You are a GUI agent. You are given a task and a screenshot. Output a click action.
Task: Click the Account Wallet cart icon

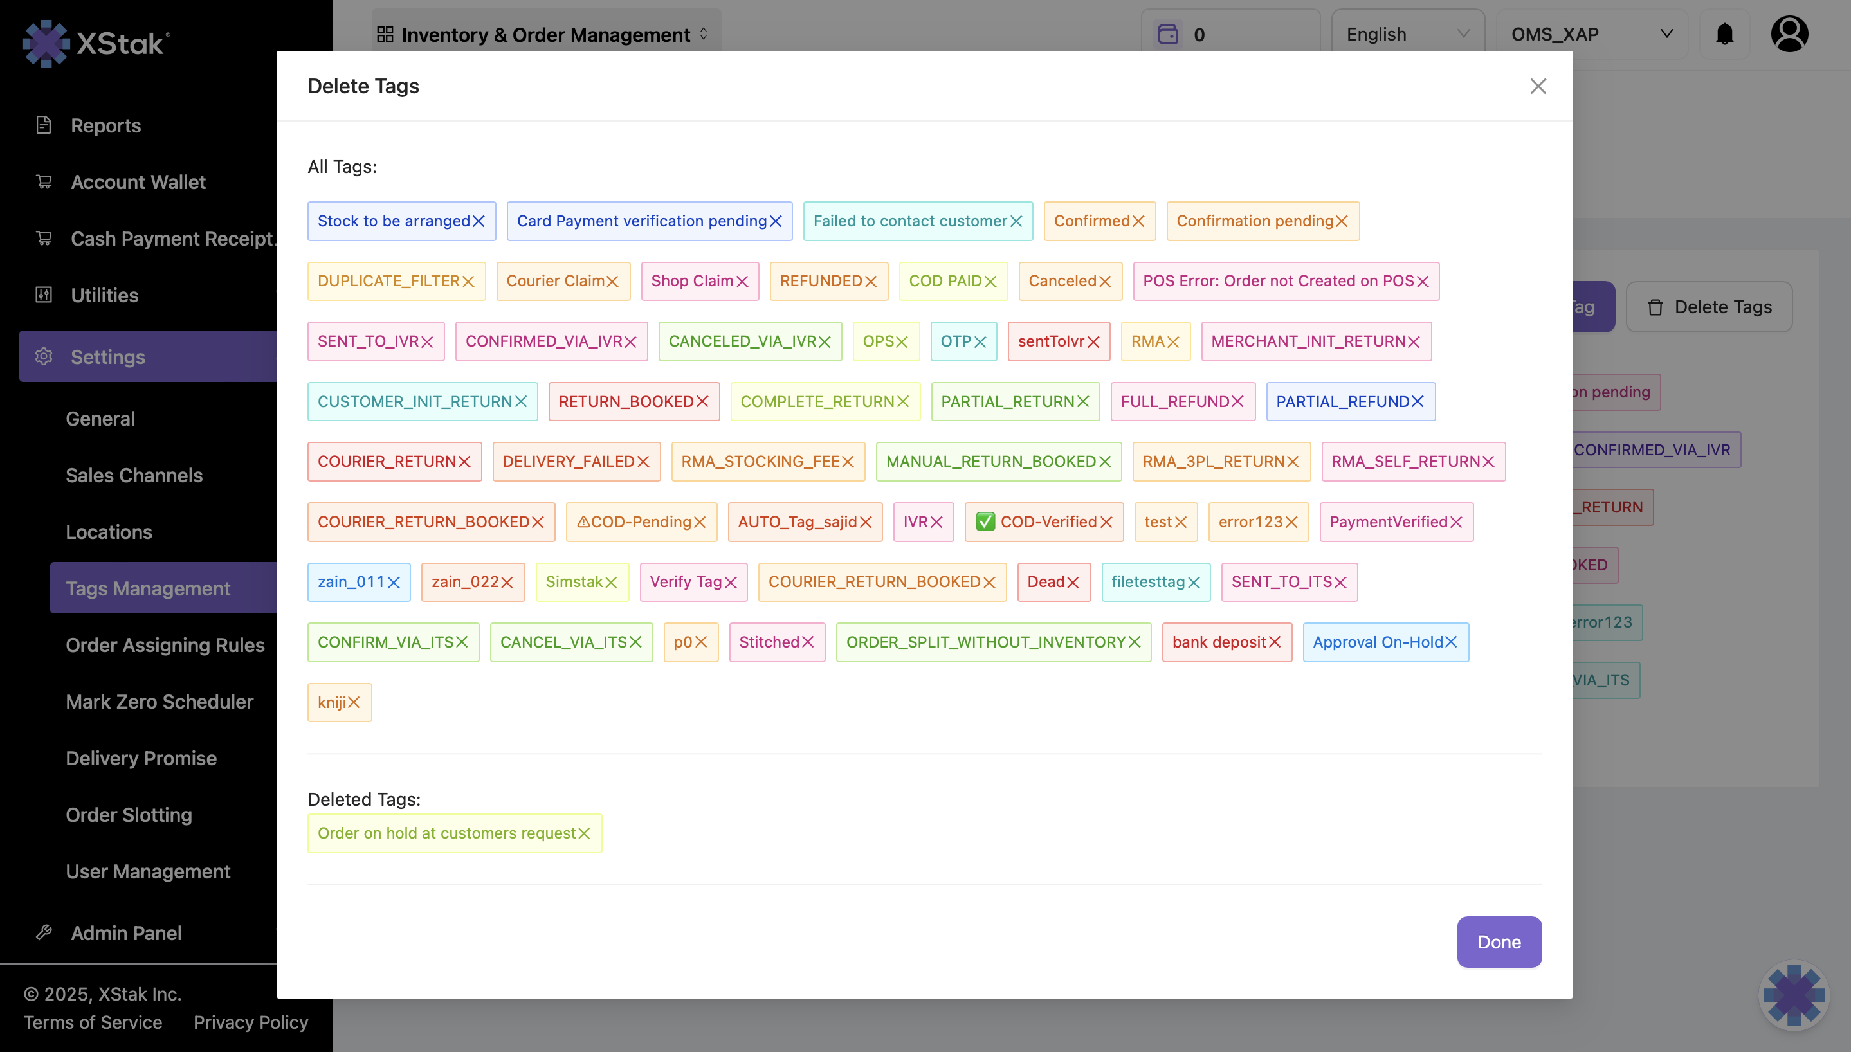point(42,181)
